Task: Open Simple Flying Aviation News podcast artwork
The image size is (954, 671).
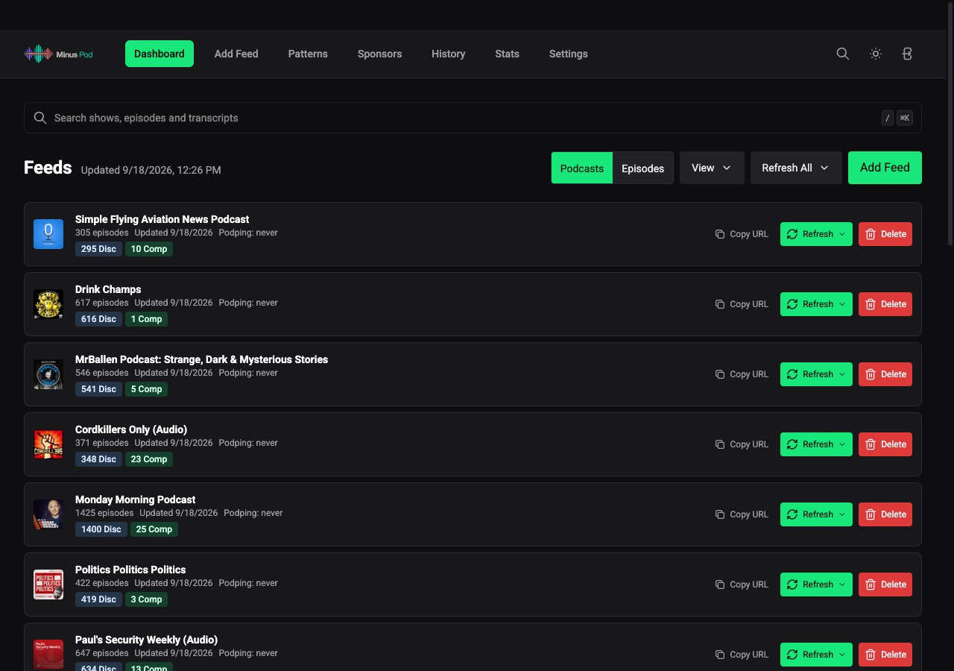Action: tap(48, 234)
